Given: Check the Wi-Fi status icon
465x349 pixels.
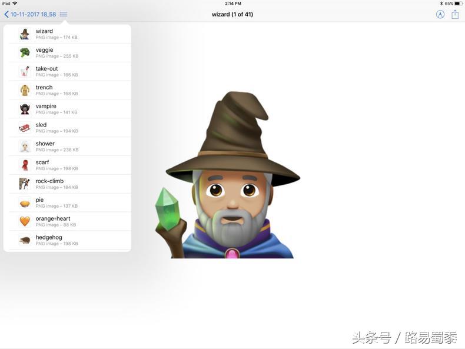Looking at the screenshot, I should pyautogui.click(x=15, y=4).
